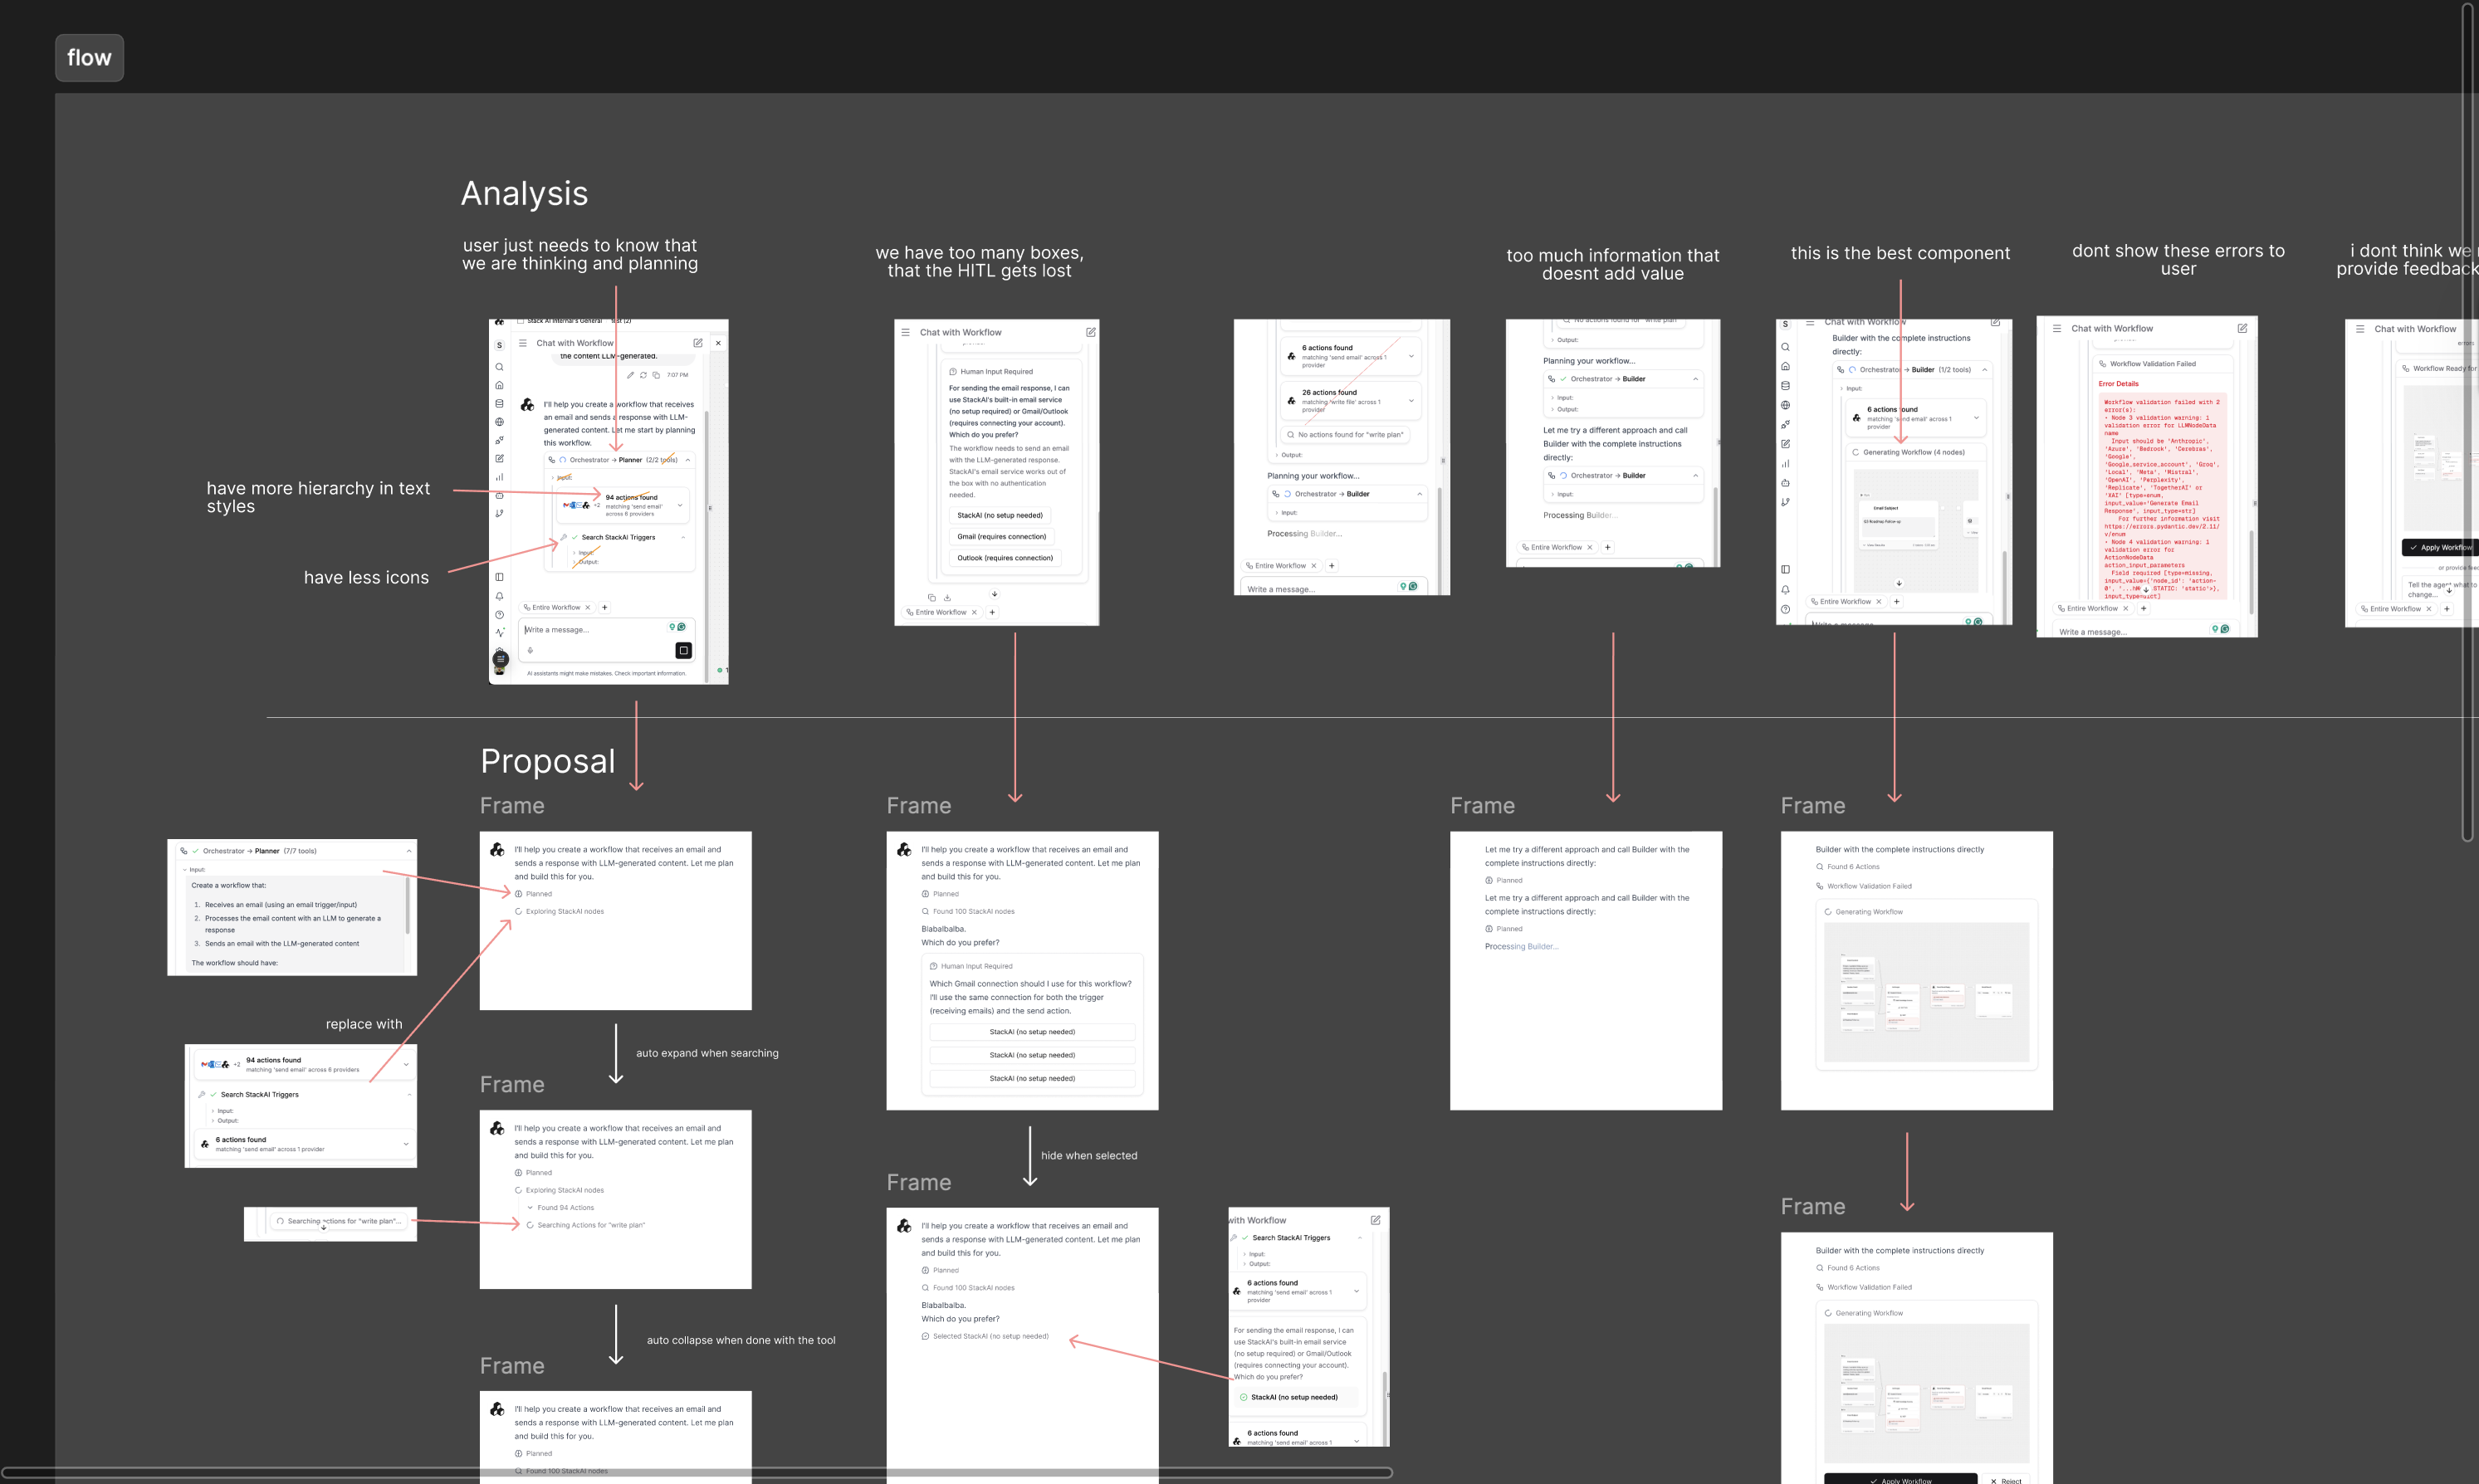Expand the '26 actions found' card
Viewport: 2479px width, 1484px height.
click(1411, 400)
